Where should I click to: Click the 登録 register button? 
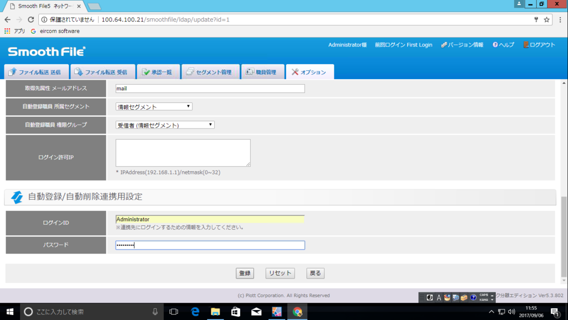pos(245,273)
